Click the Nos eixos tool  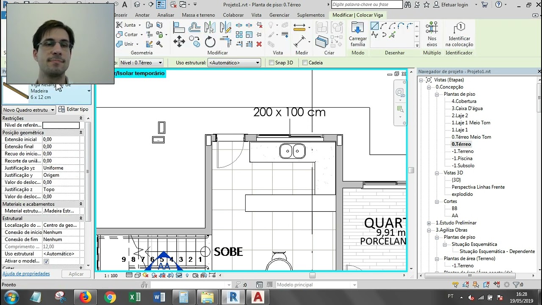click(432, 35)
